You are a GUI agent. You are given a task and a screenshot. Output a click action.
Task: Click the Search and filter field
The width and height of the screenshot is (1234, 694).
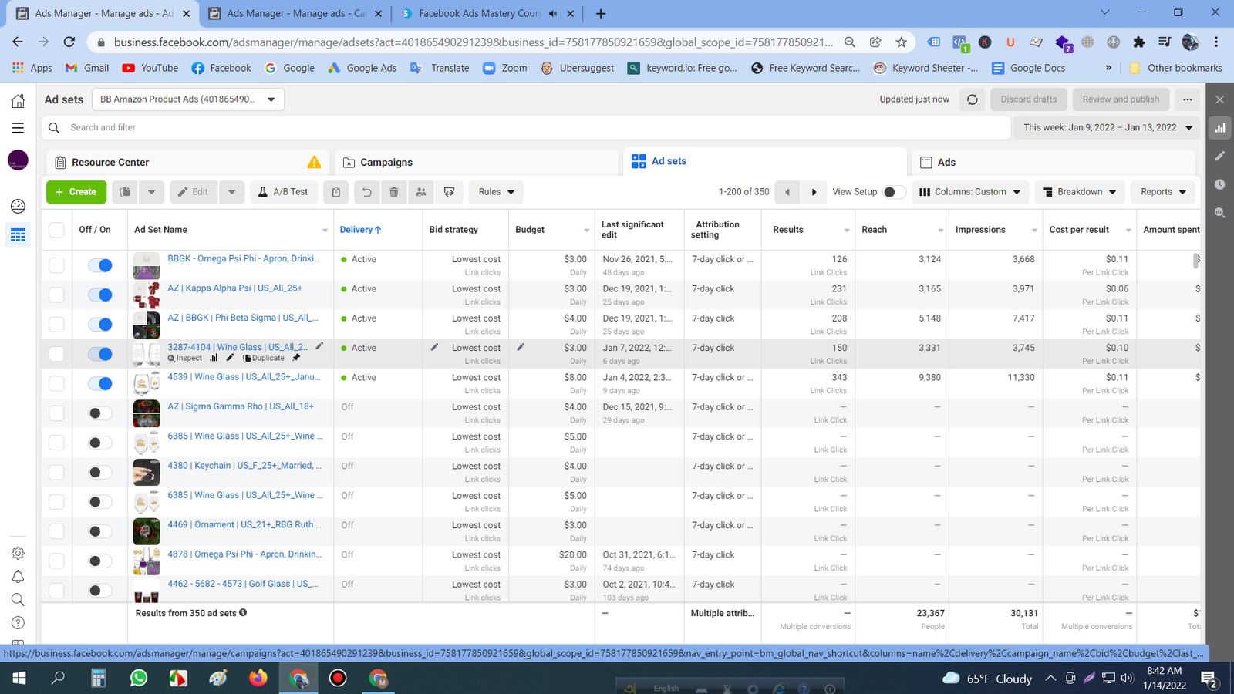pos(524,128)
